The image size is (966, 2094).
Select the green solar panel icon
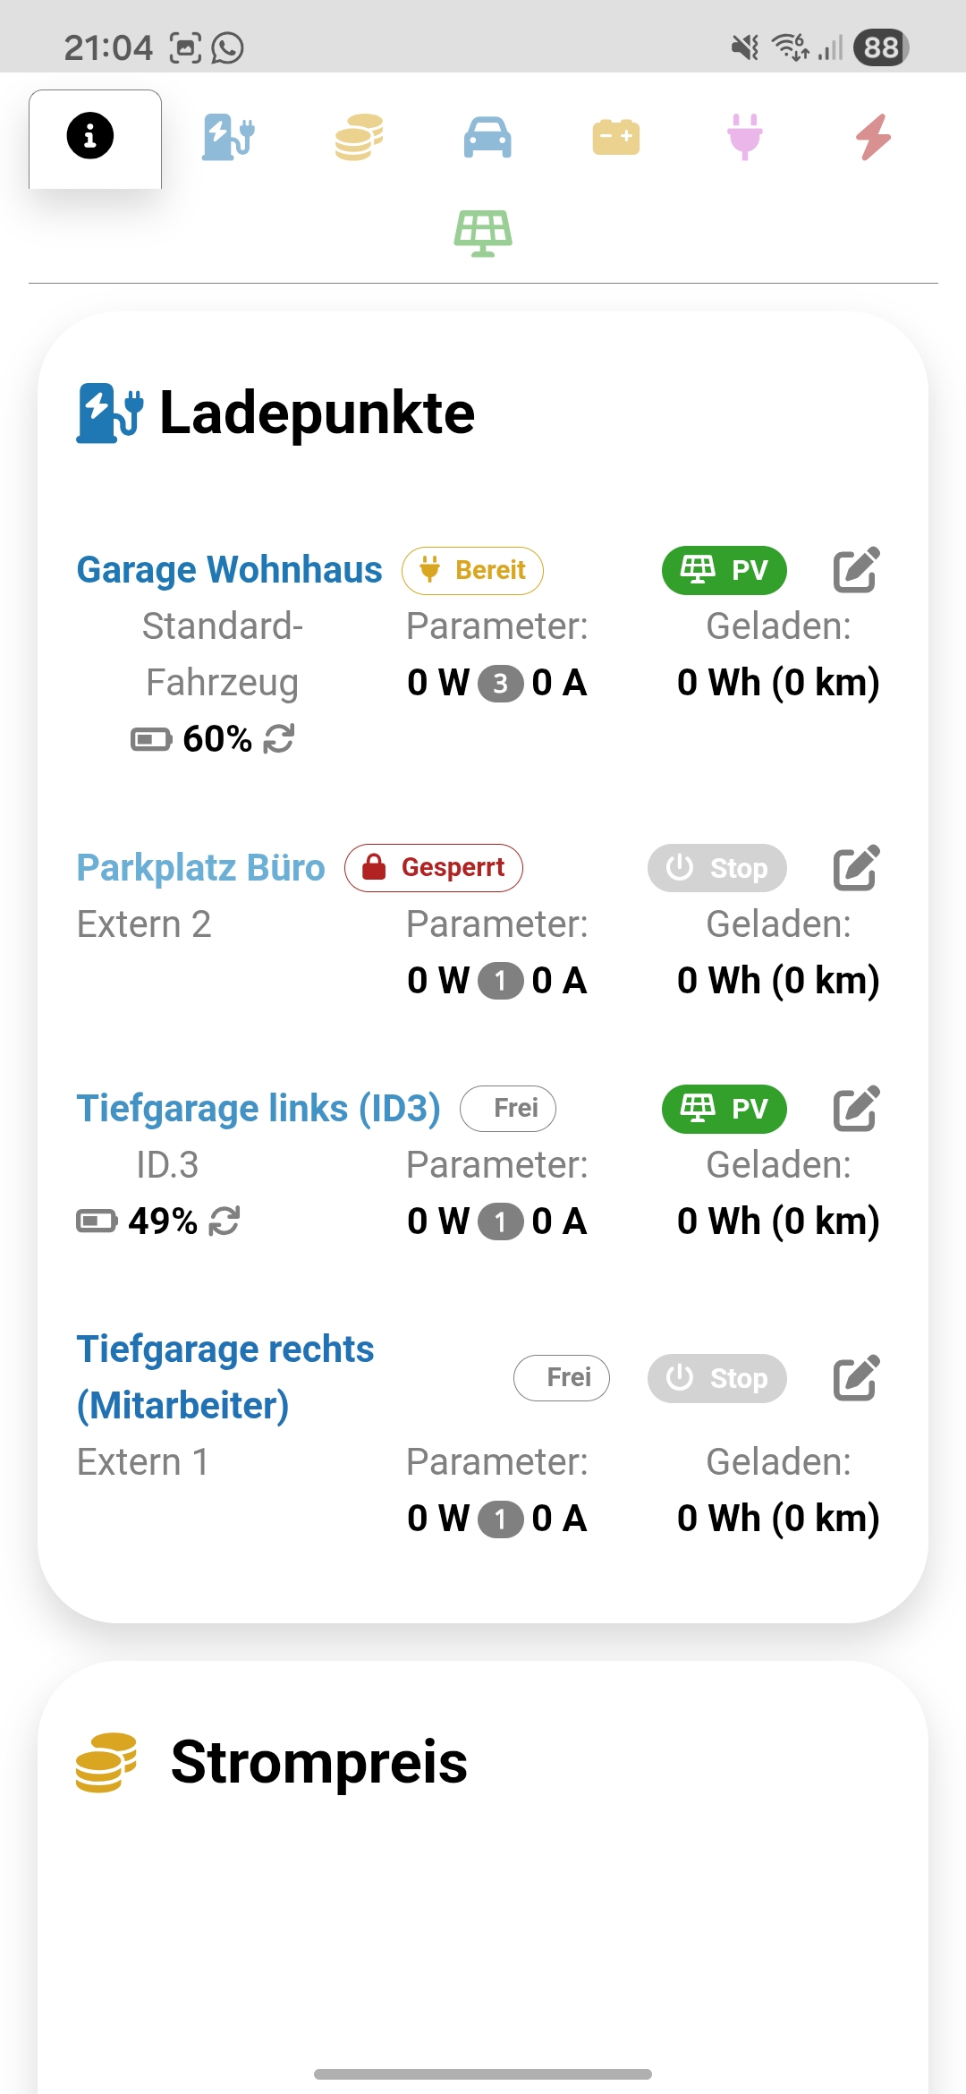point(483,233)
